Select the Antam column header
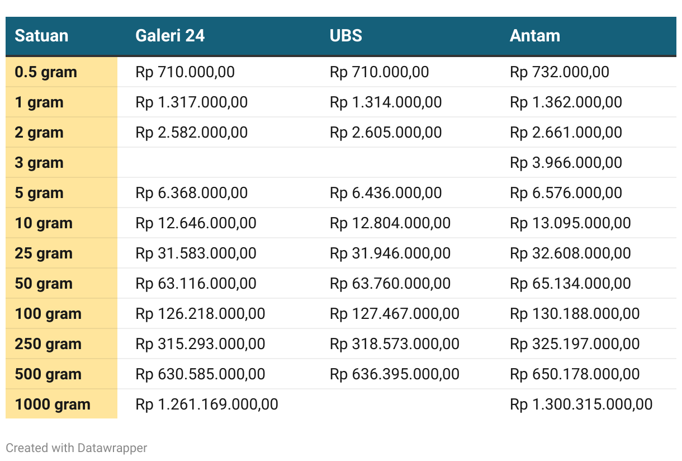The width and height of the screenshot is (682, 461). [x=535, y=36]
